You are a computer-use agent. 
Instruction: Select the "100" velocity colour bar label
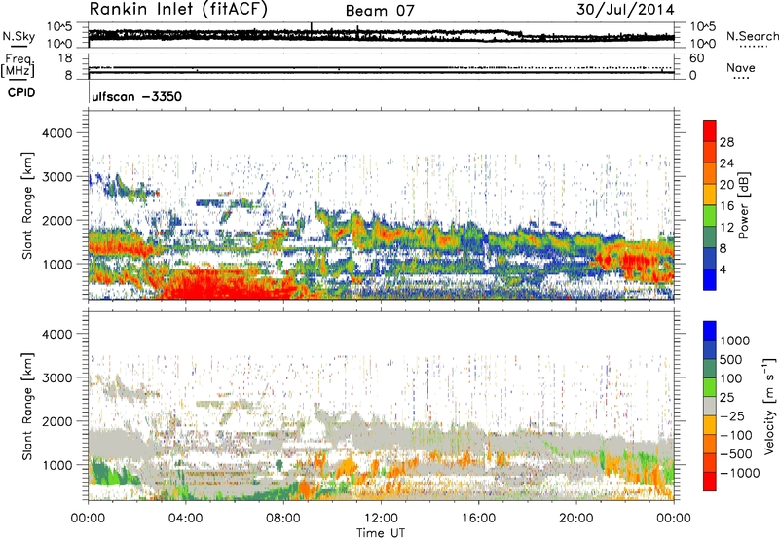click(731, 378)
